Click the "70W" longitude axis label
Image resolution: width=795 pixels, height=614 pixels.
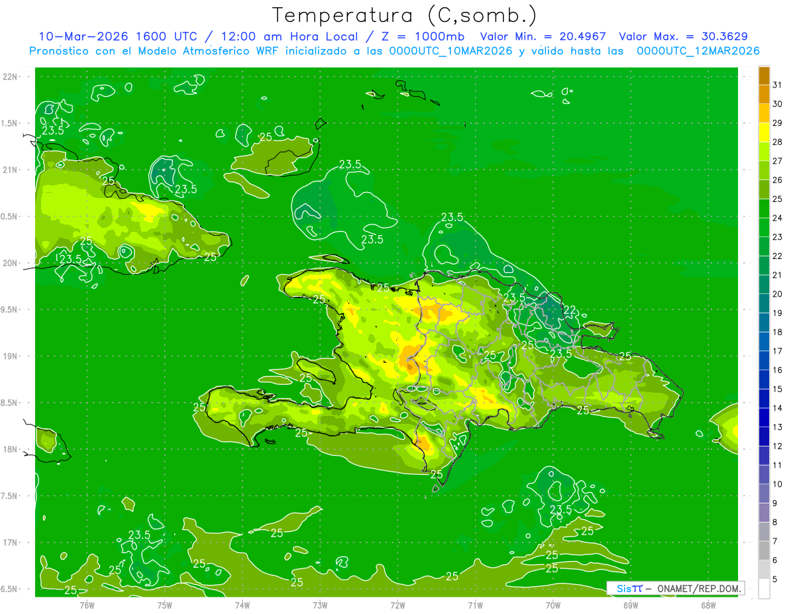tap(553, 605)
